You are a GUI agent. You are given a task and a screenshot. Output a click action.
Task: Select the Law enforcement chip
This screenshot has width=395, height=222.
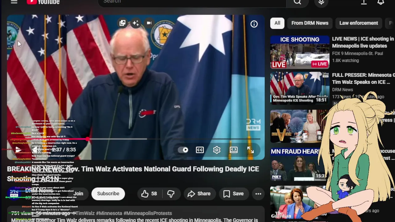point(359,23)
